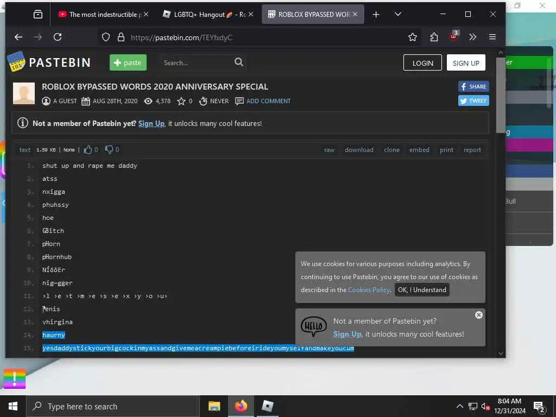Image resolution: width=556 pixels, height=417 pixels.
Task: Show hidden tray icons chevron
Action: pyautogui.click(x=459, y=406)
